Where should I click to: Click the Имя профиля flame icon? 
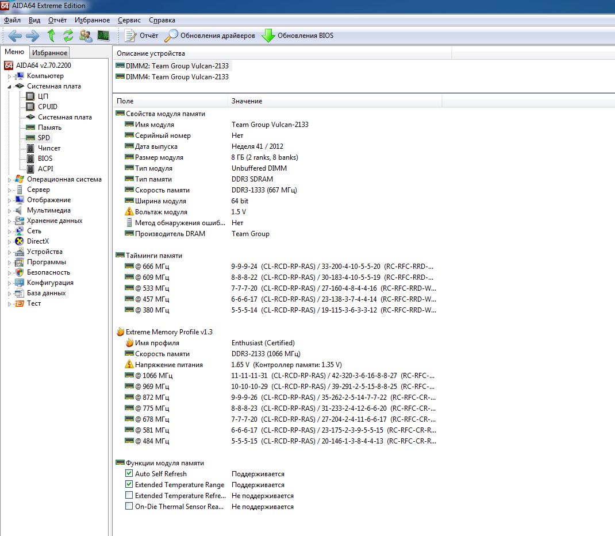[129, 343]
